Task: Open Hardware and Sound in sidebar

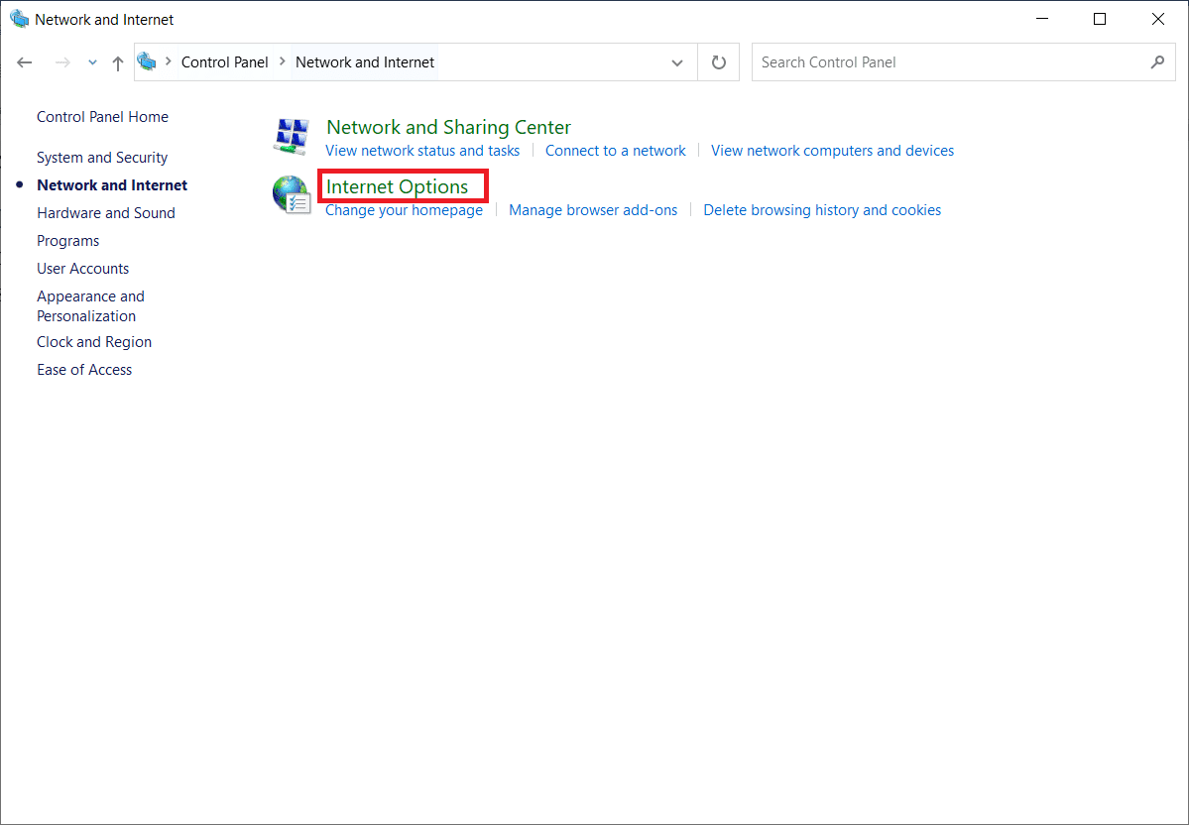Action: point(106,213)
